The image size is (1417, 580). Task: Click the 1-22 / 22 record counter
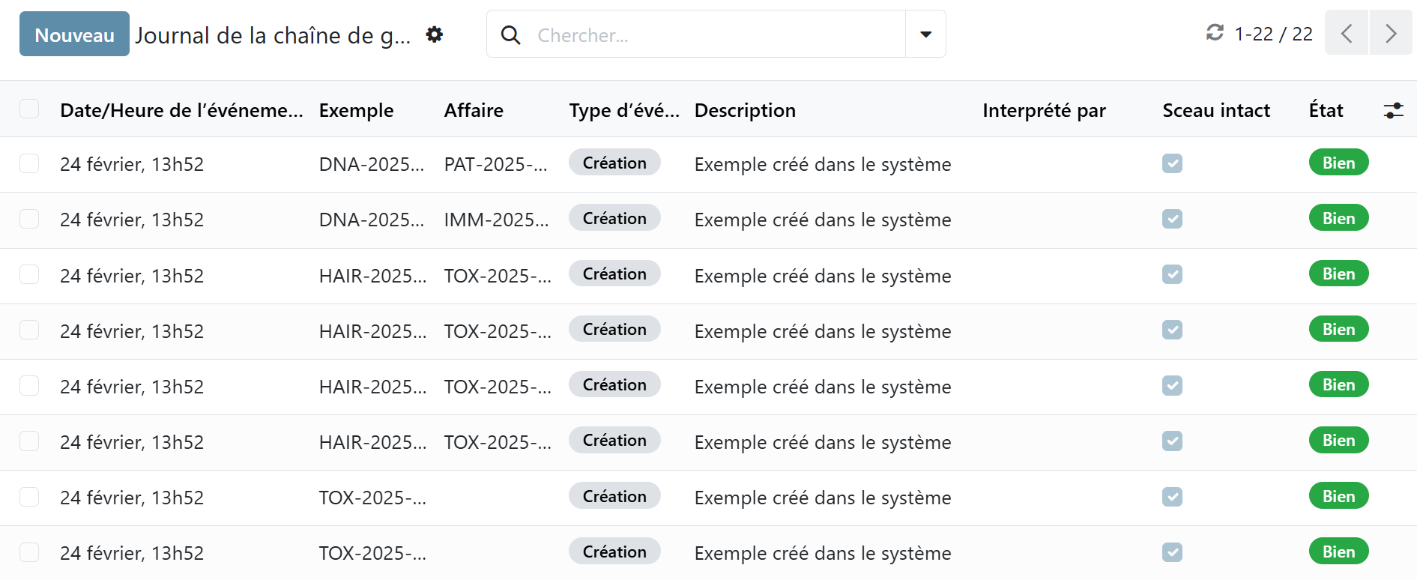[1273, 34]
